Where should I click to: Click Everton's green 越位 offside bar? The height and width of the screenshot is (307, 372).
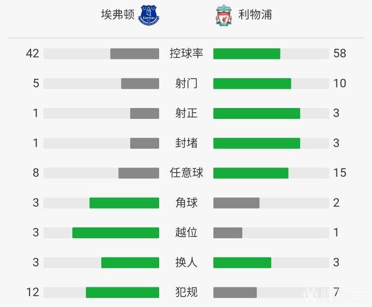(x=116, y=233)
